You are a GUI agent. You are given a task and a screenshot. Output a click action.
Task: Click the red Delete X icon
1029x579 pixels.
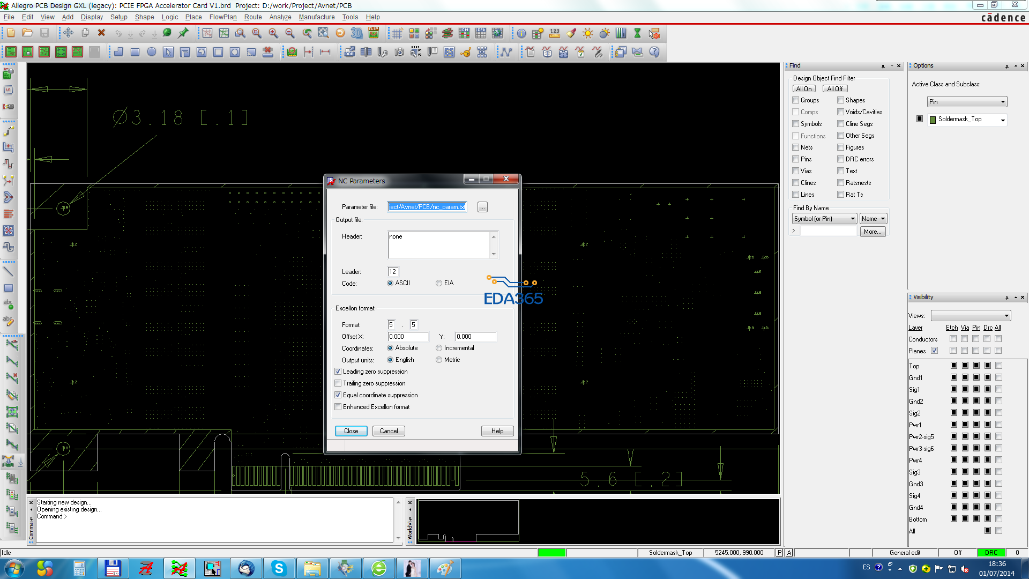point(101,33)
